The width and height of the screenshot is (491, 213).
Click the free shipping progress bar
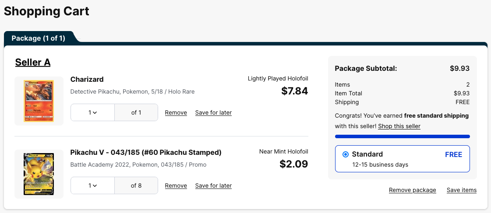(402, 136)
